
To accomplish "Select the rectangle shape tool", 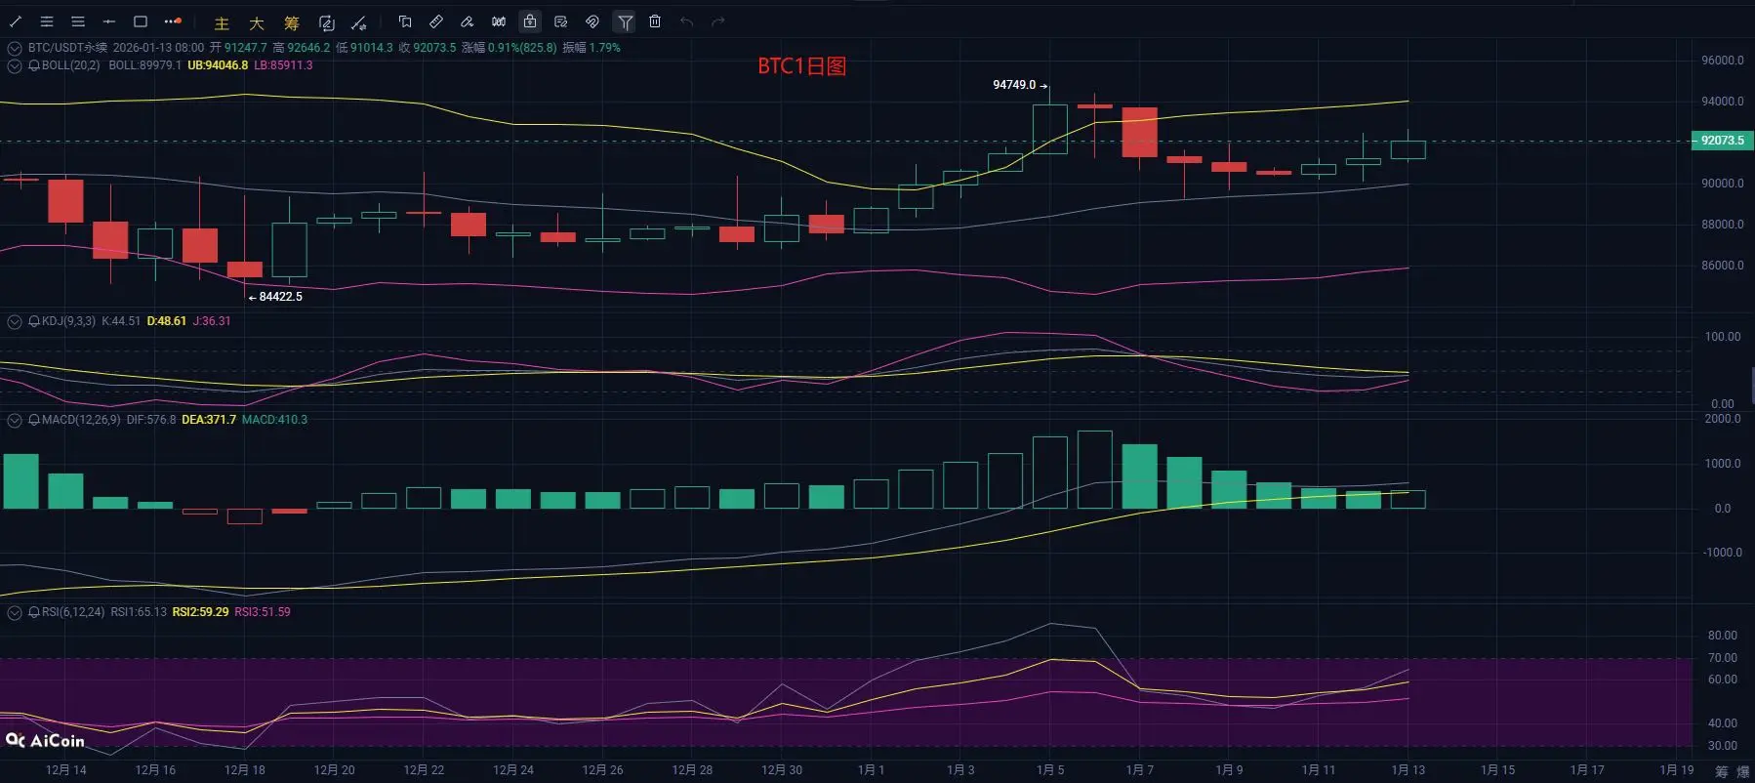I will click(x=141, y=21).
